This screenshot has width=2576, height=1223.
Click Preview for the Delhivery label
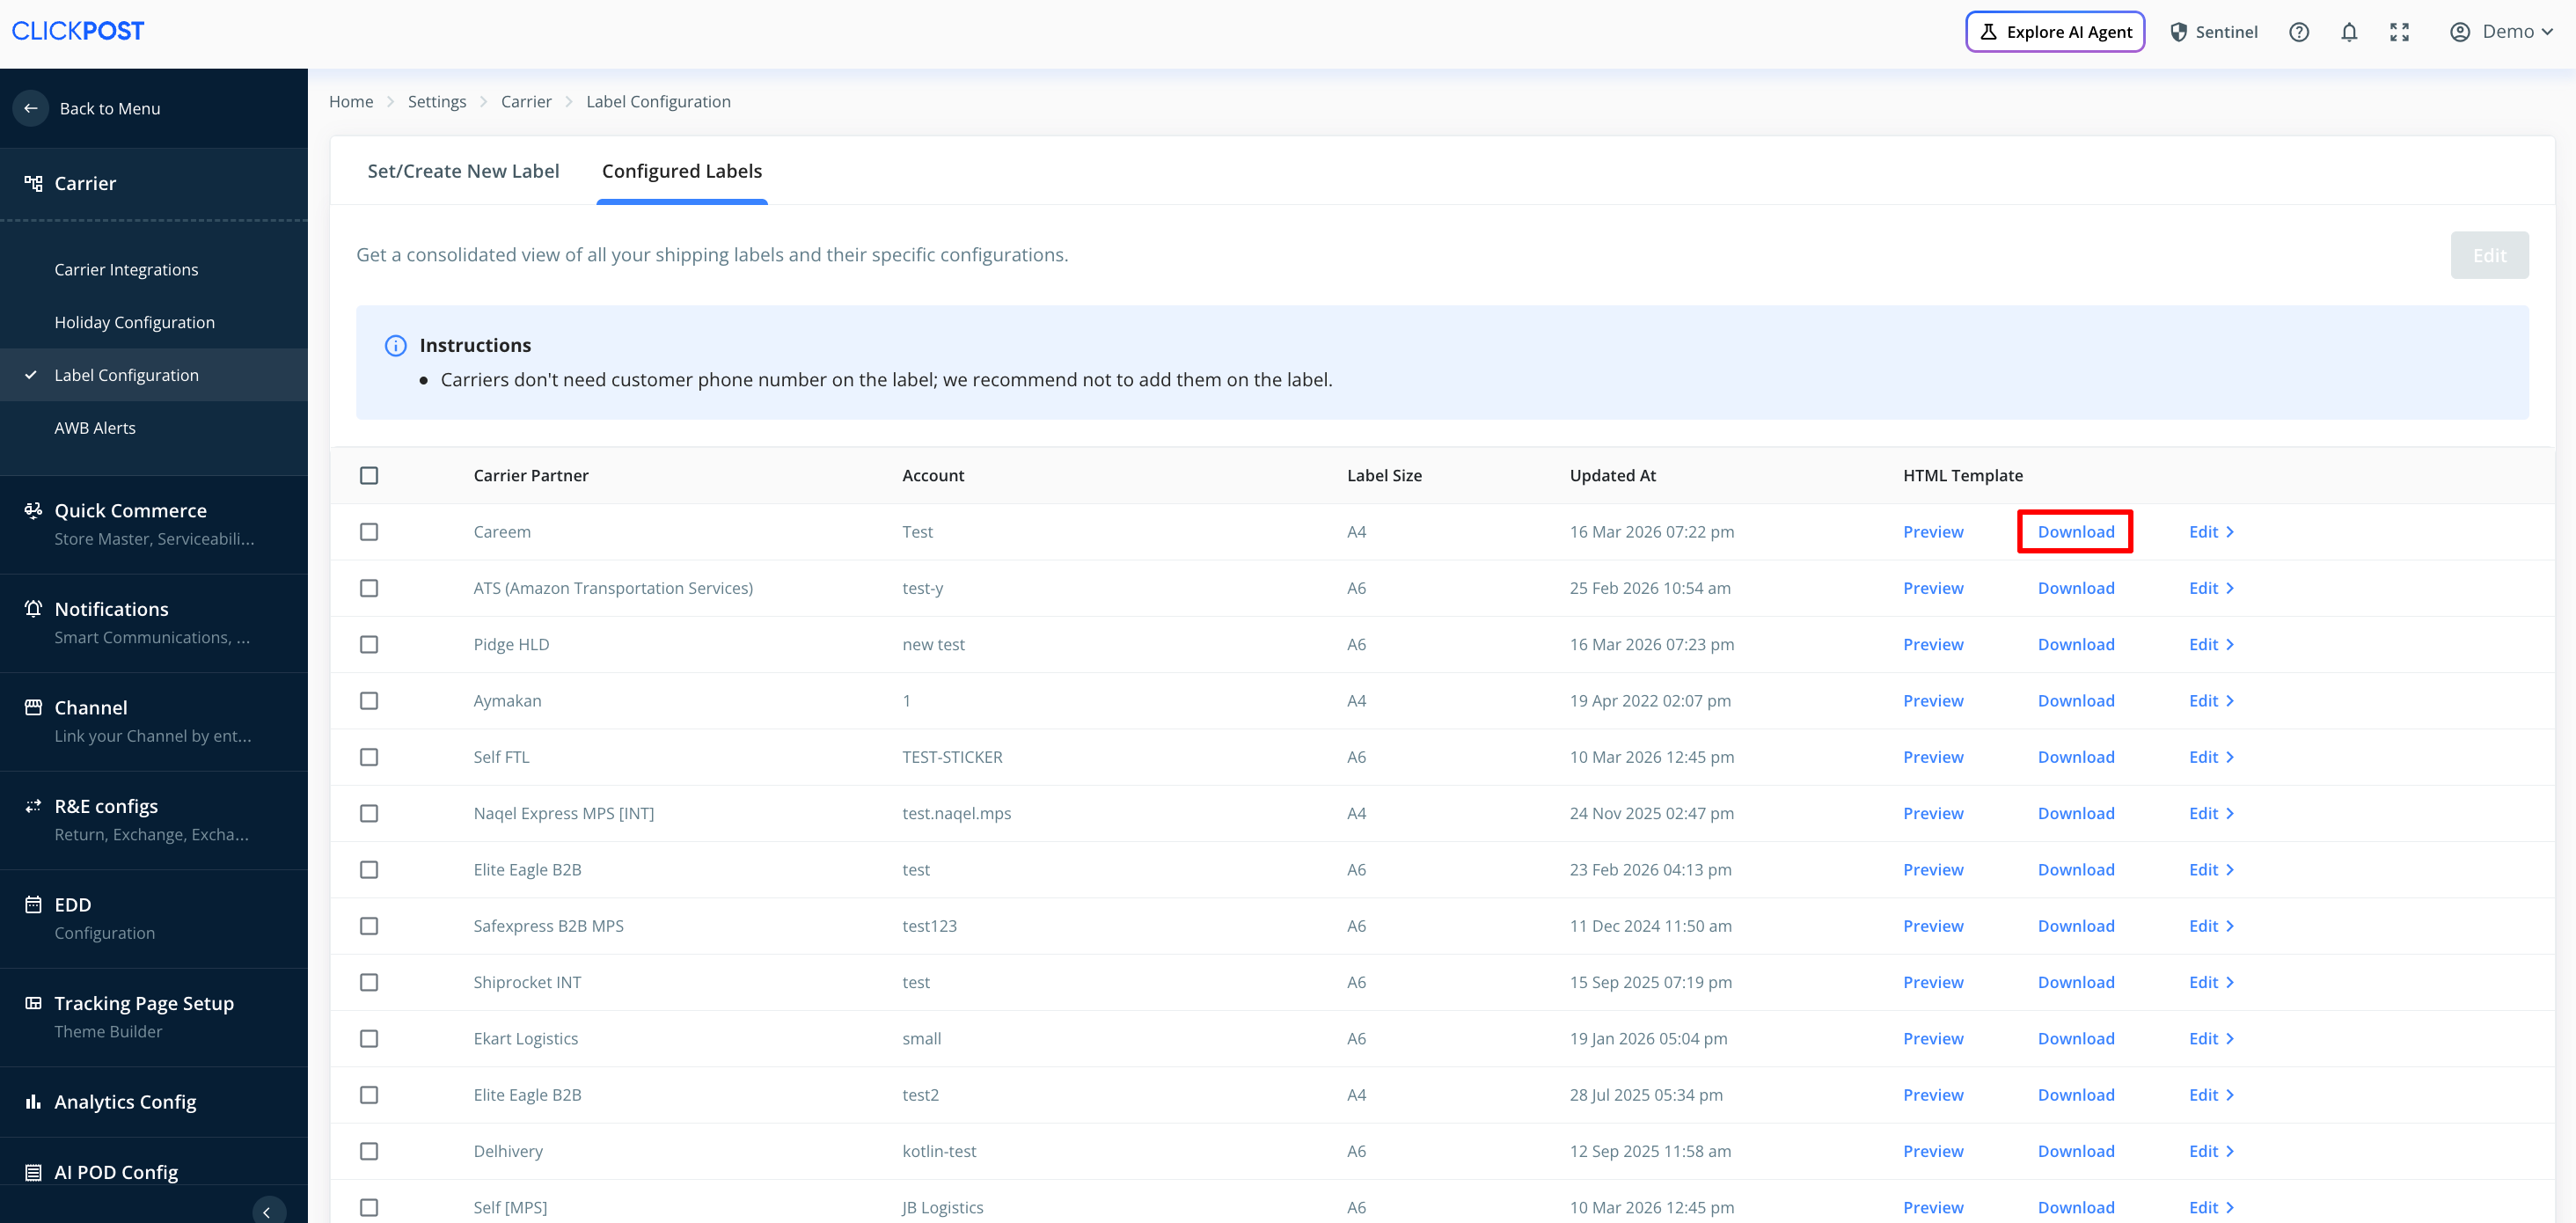point(1932,1151)
